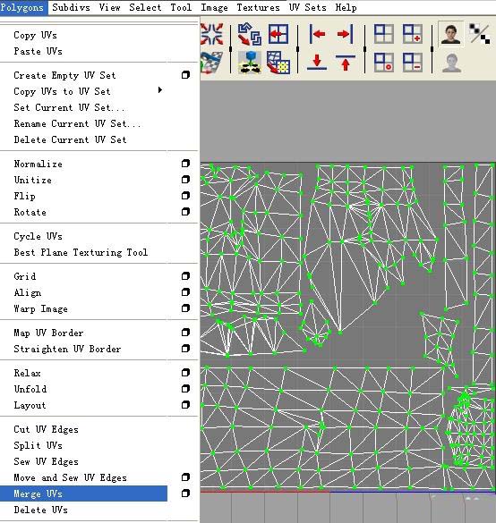
Task: Choose Rotate from the menu
Action: pyautogui.click(x=30, y=212)
